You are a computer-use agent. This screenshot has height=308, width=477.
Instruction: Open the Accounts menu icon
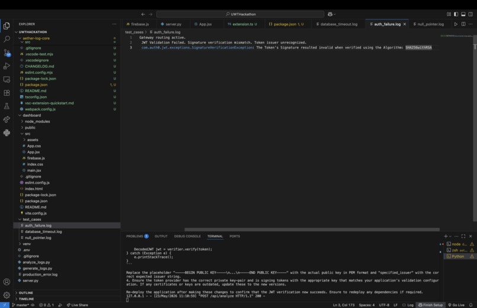(x=7, y=281)
